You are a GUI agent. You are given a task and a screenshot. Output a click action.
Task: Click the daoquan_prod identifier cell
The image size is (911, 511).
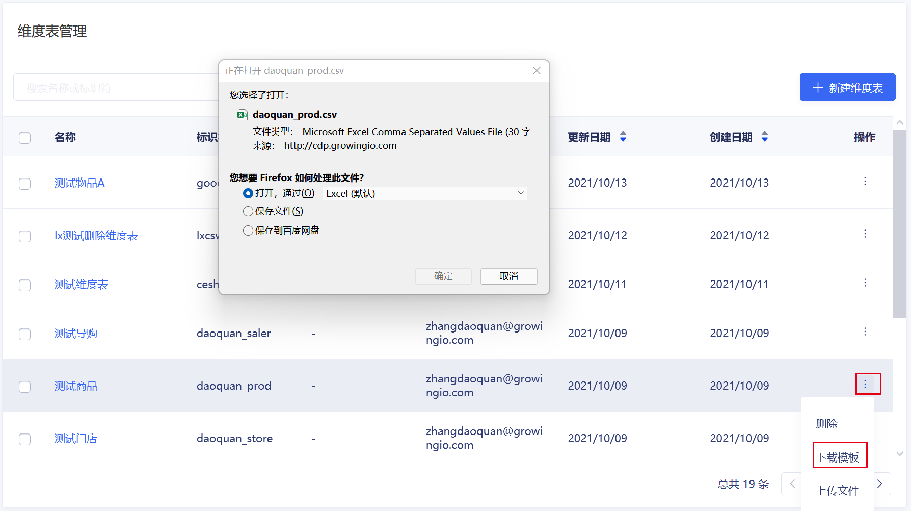234,386
